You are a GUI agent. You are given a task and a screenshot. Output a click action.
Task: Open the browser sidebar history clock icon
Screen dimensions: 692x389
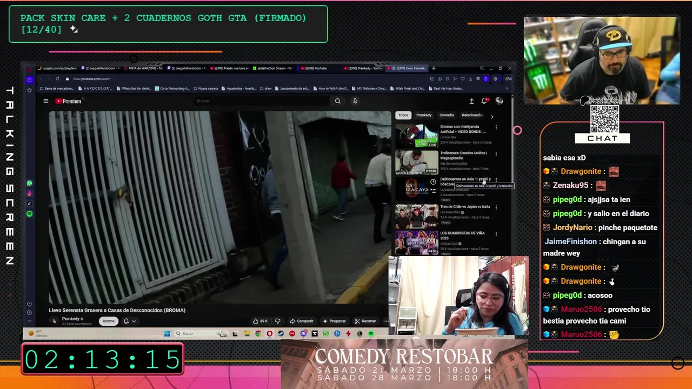tap(29, 312)
